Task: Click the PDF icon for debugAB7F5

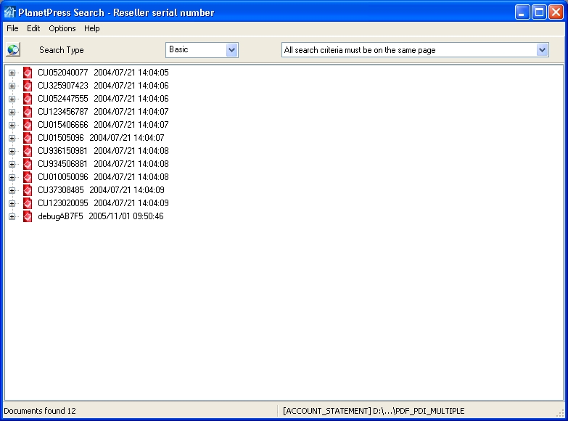Action: [x=28, y=216]
